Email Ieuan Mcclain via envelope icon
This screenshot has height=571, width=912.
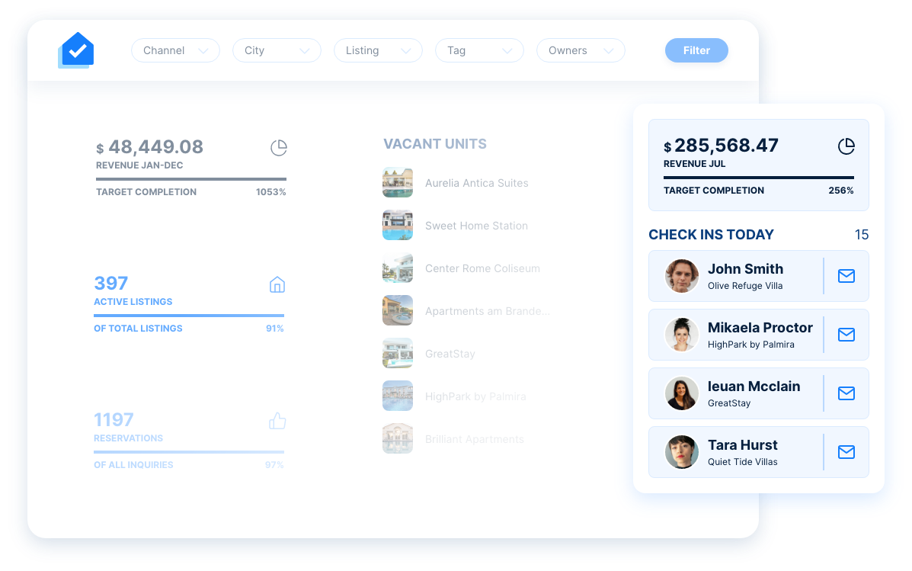coord(846,393)
